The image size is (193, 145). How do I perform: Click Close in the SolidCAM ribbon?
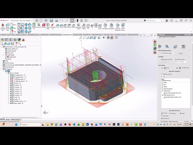[13, 32]
